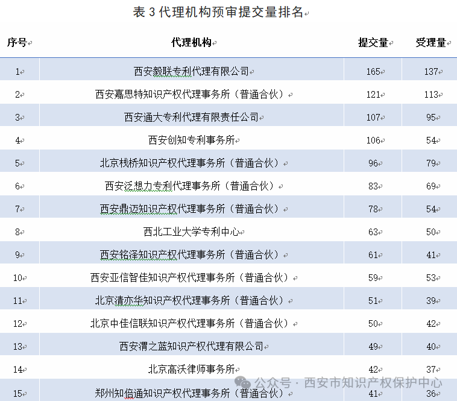Click accepted value 54 in 西安鼎迈 row
This screenshot has width=457, height=401.
pos(431,209)
